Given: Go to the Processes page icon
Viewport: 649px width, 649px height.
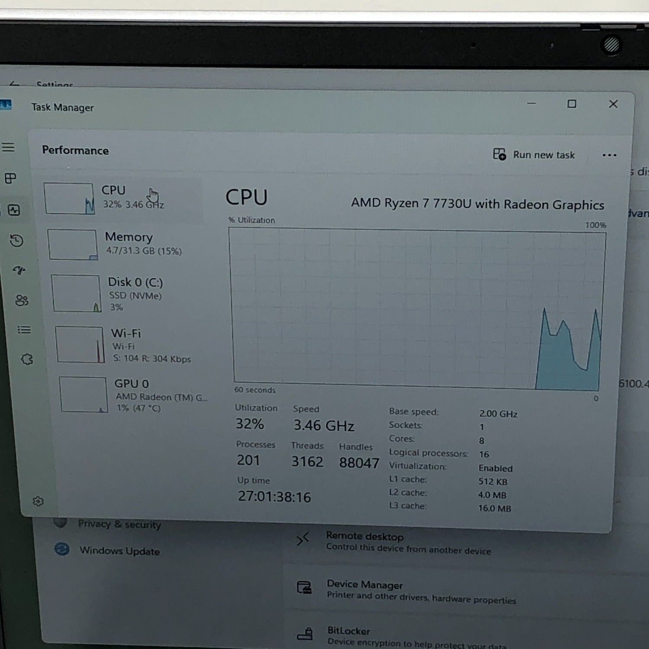Looking at the screenshot, I should click(10, 178).
